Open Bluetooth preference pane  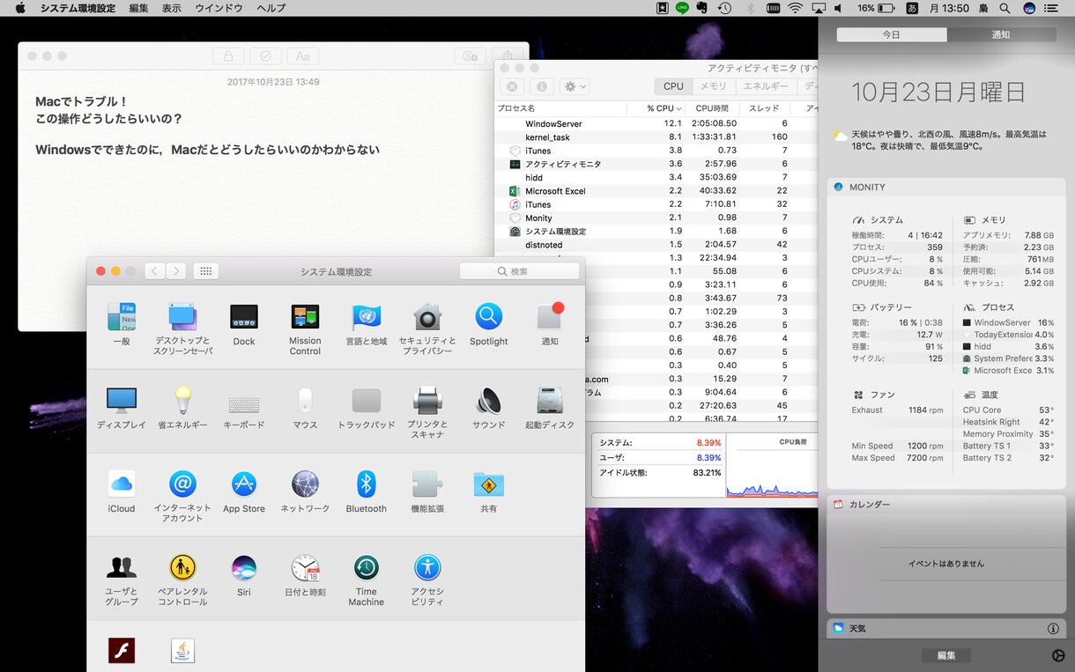(367, 491)
